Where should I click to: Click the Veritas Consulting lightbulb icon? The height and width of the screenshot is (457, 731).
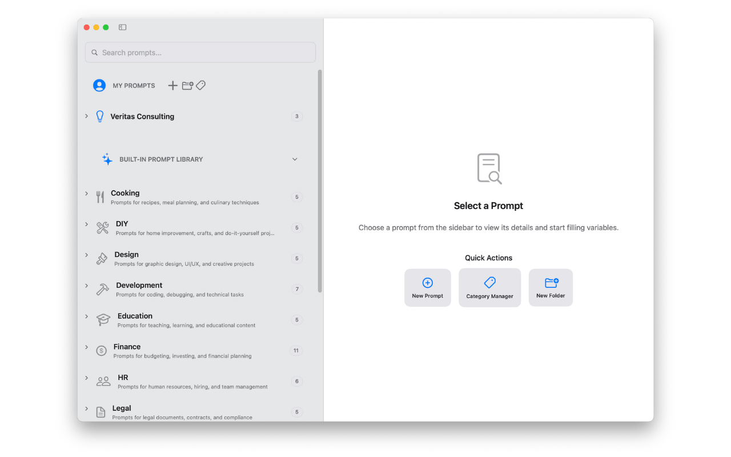point(100,117)
